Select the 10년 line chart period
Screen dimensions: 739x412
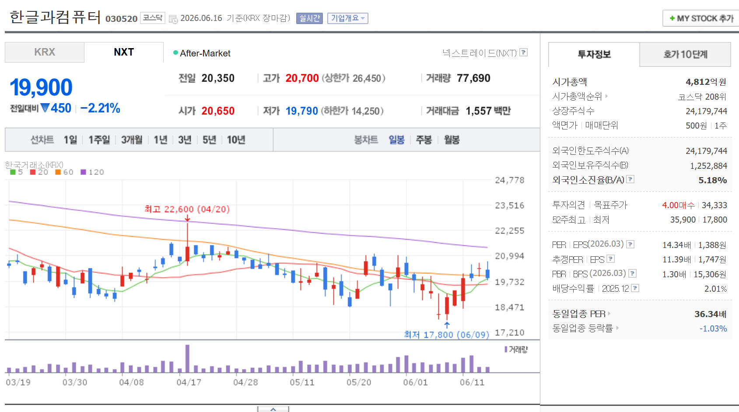click(x=236, y=140)
